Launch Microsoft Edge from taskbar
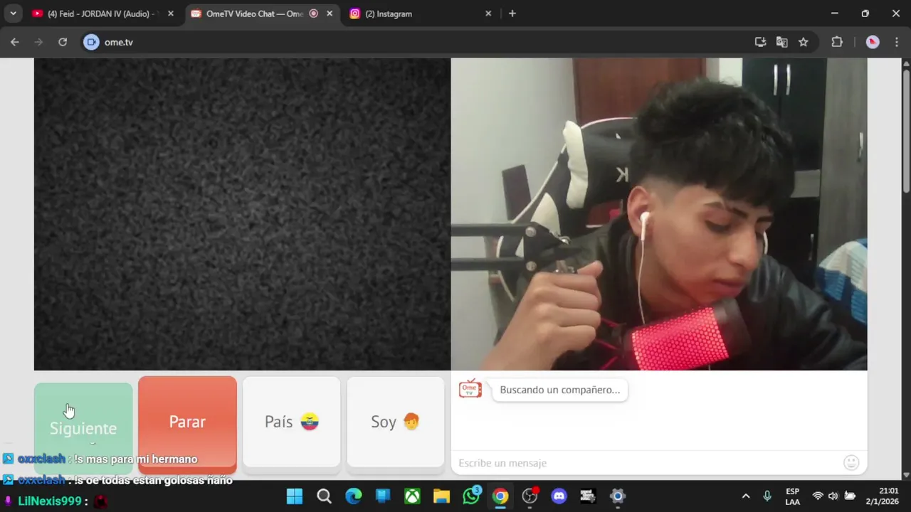Viewport: 911px width, 512px height. click(354, 496)
